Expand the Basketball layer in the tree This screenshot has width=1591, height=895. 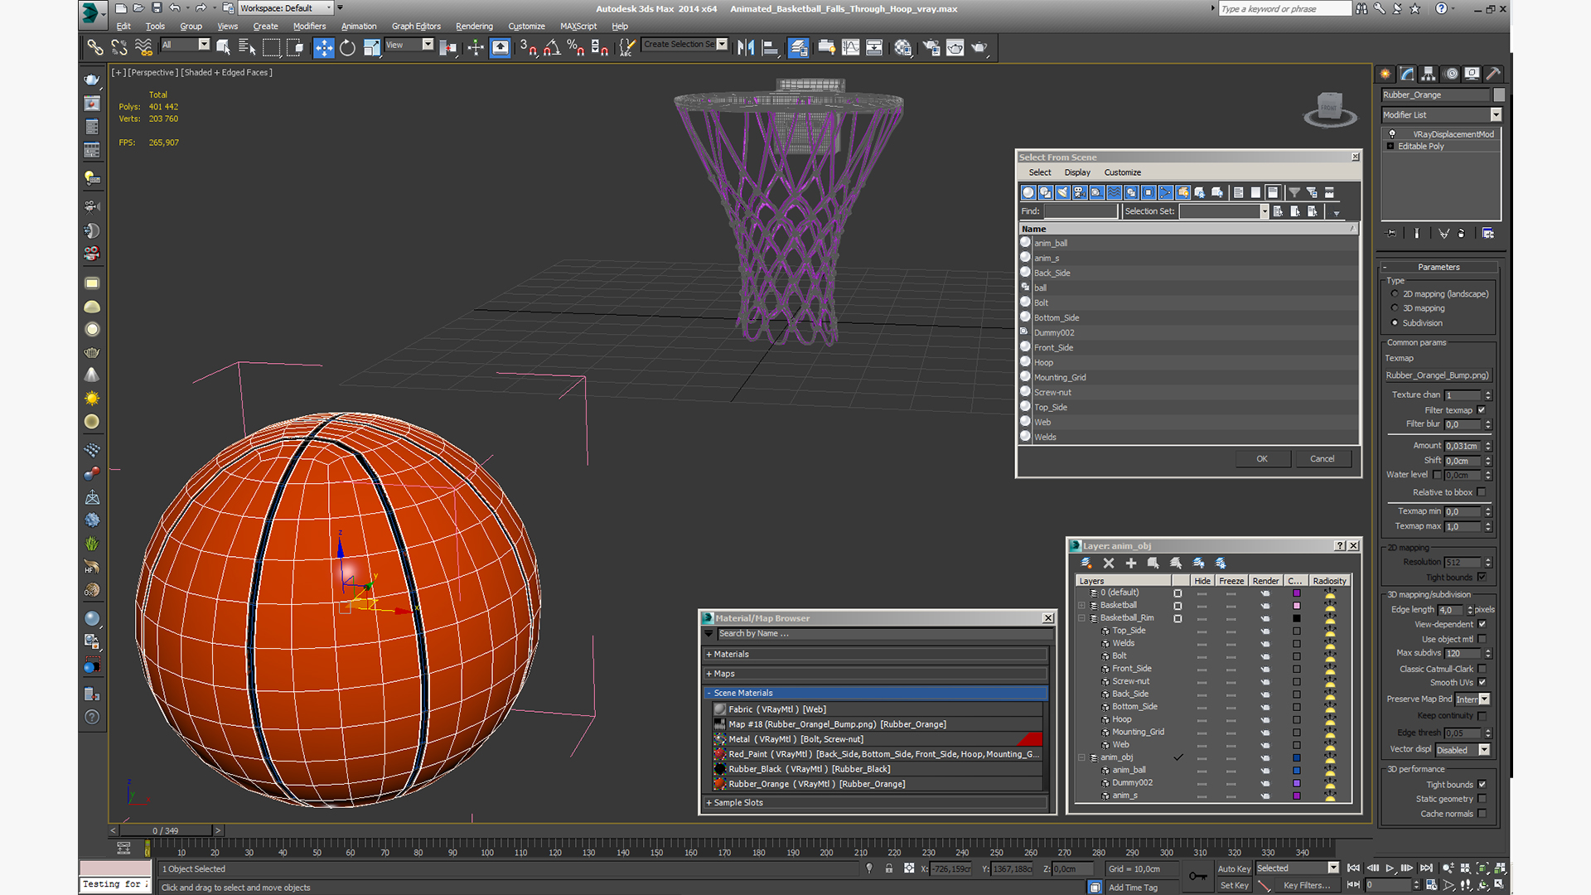coord(1081,606)
